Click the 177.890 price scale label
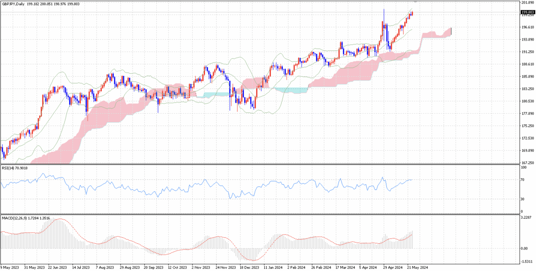 click(x=528, y=113)
